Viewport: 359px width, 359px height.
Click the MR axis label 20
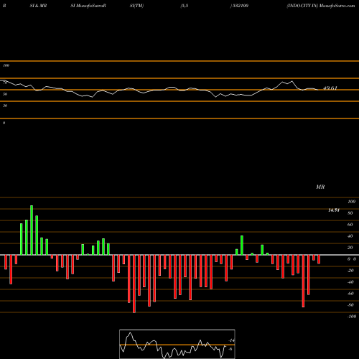coord(350,248)
